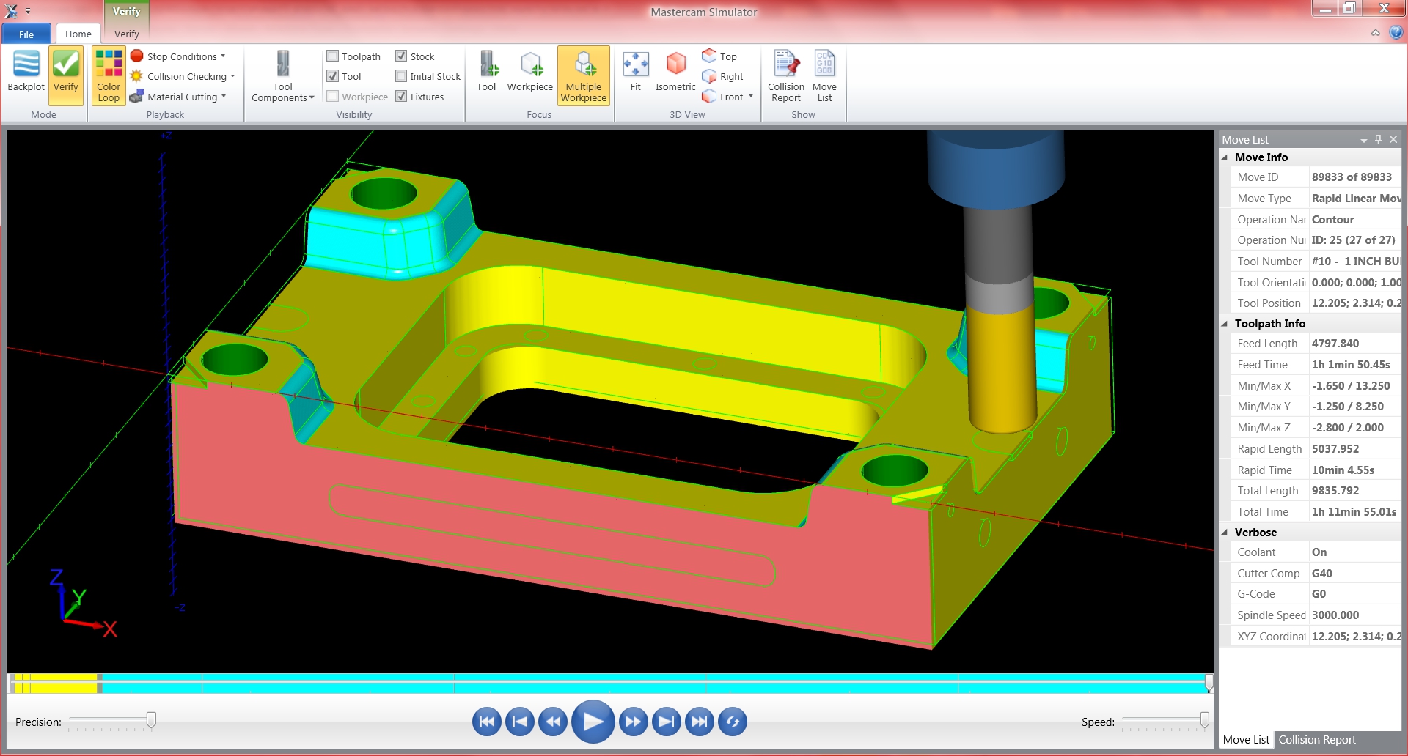The image size is (1408, 756).
Task: Uncheck Stock visibility checkbox
Action: [x=401, y=56]
